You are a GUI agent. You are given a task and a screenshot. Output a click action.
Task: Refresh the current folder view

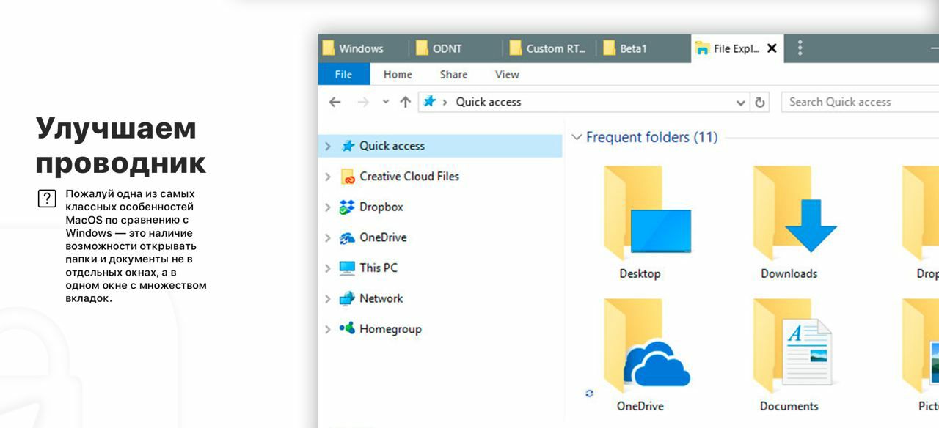pos(760,103)
